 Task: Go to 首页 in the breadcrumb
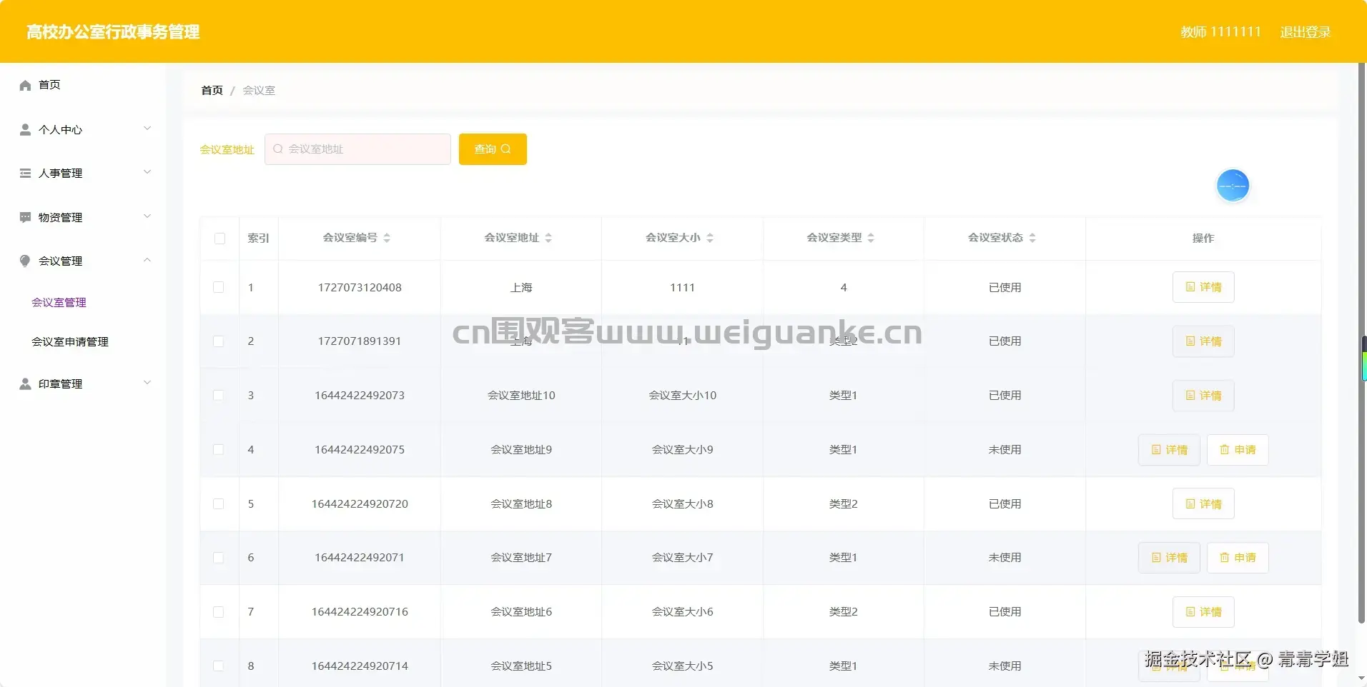coord(212,91)
